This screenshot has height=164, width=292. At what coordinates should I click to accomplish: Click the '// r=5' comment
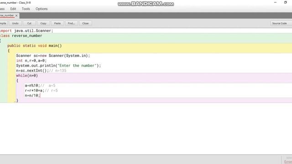point(52,91)
